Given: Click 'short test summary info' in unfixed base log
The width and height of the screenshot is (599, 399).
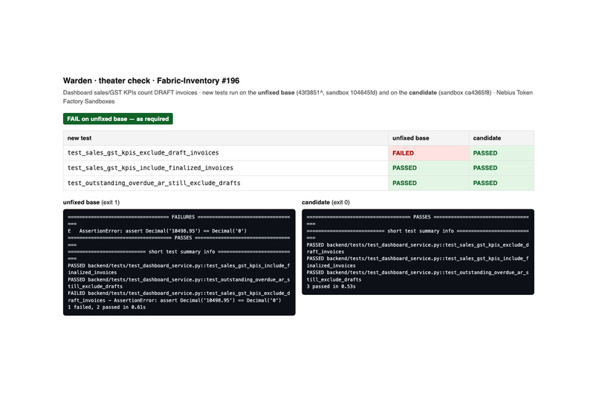Looking at the screenshot, I should click(x=182, y=252).
